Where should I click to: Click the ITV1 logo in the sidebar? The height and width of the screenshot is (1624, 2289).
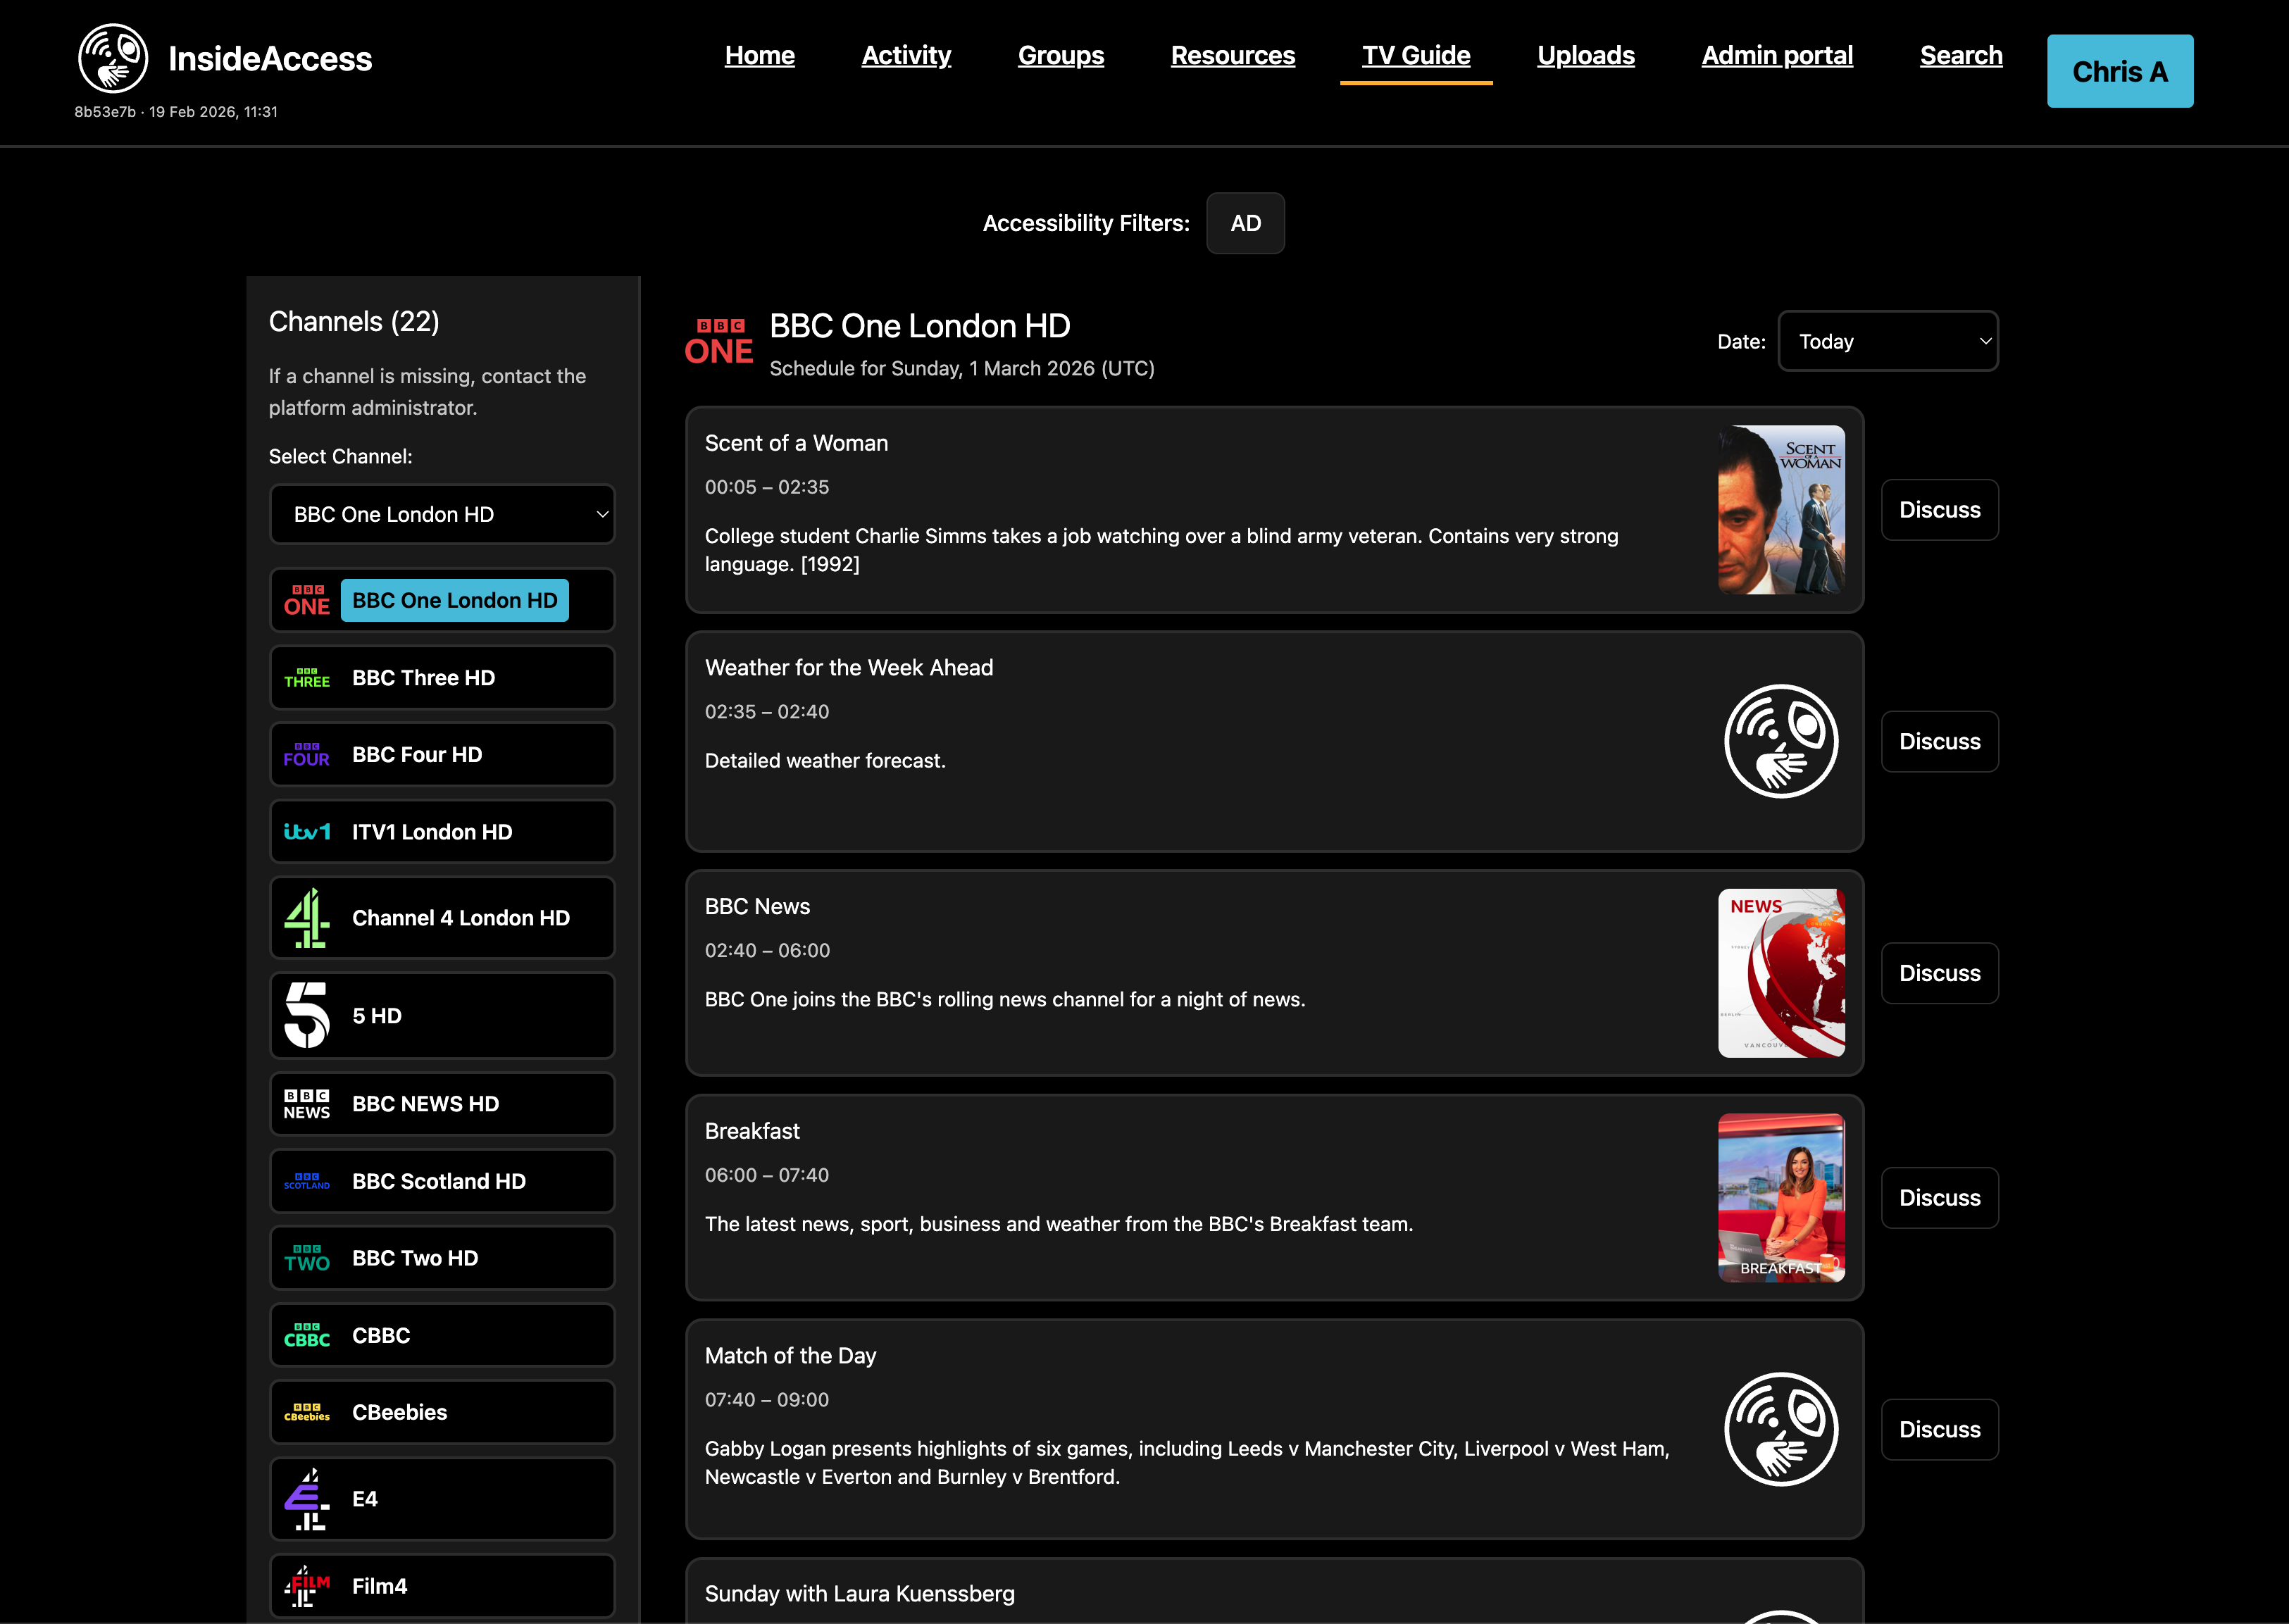306,831
